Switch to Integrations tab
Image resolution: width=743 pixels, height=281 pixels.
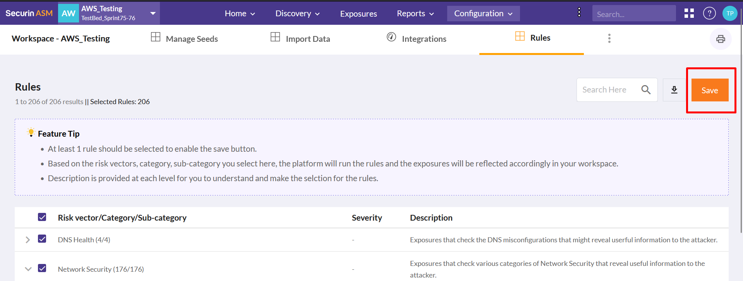(x=417, y=38)
